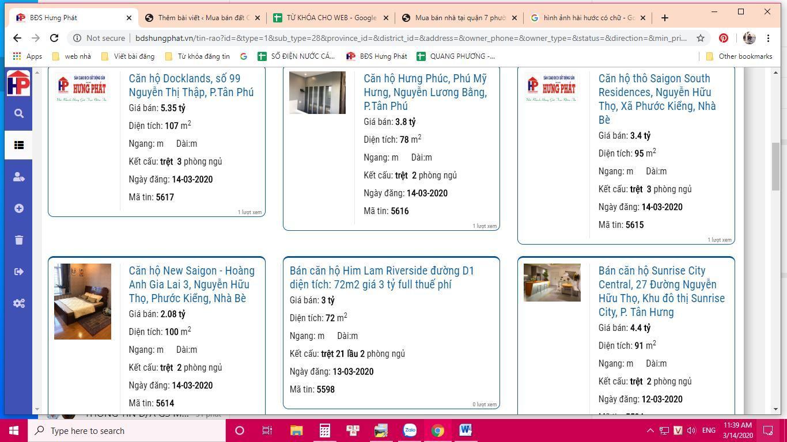Click the Hưng Phát HP logo in sidebar
This screenshot has height=442, width=787.
pyautogui.click(x=18, y=83)
